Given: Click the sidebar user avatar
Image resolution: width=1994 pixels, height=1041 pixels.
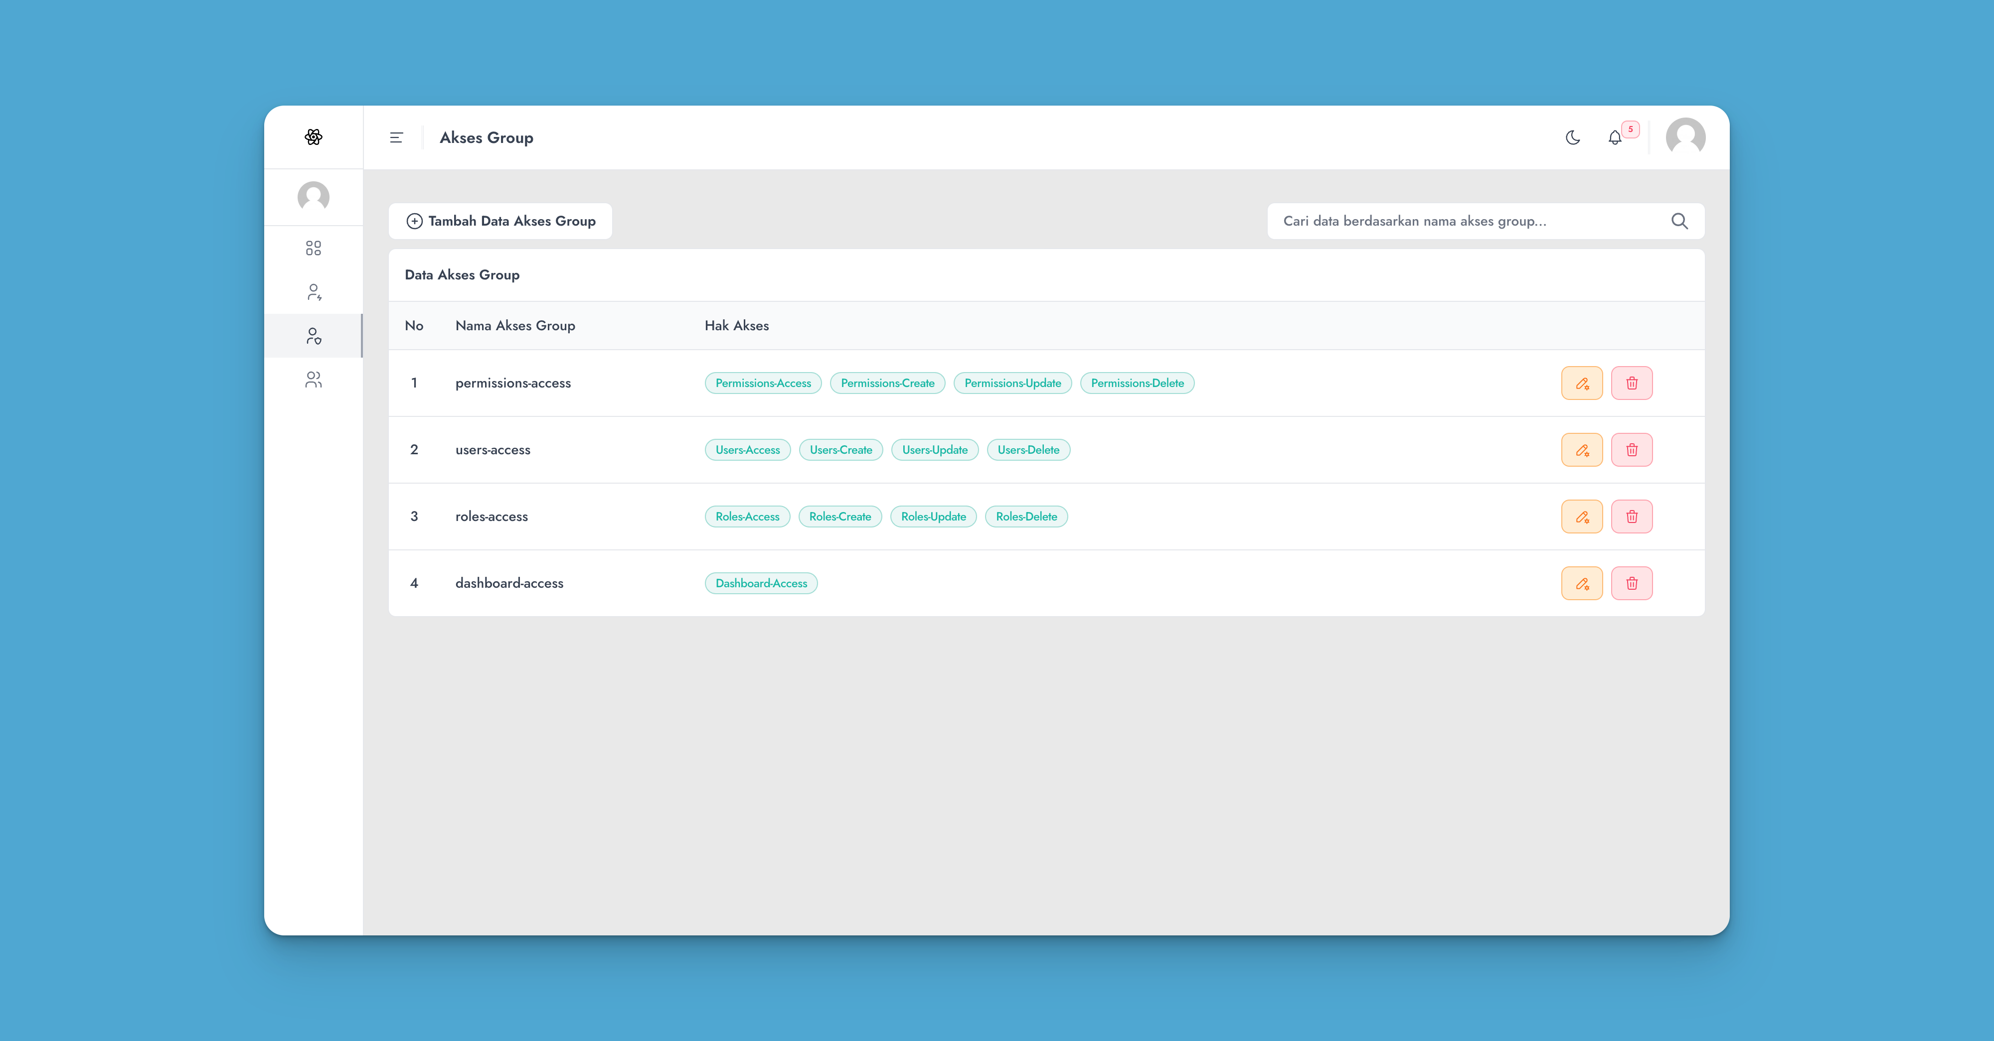Looking at the screenshot, I should click(x=313, y=196).
